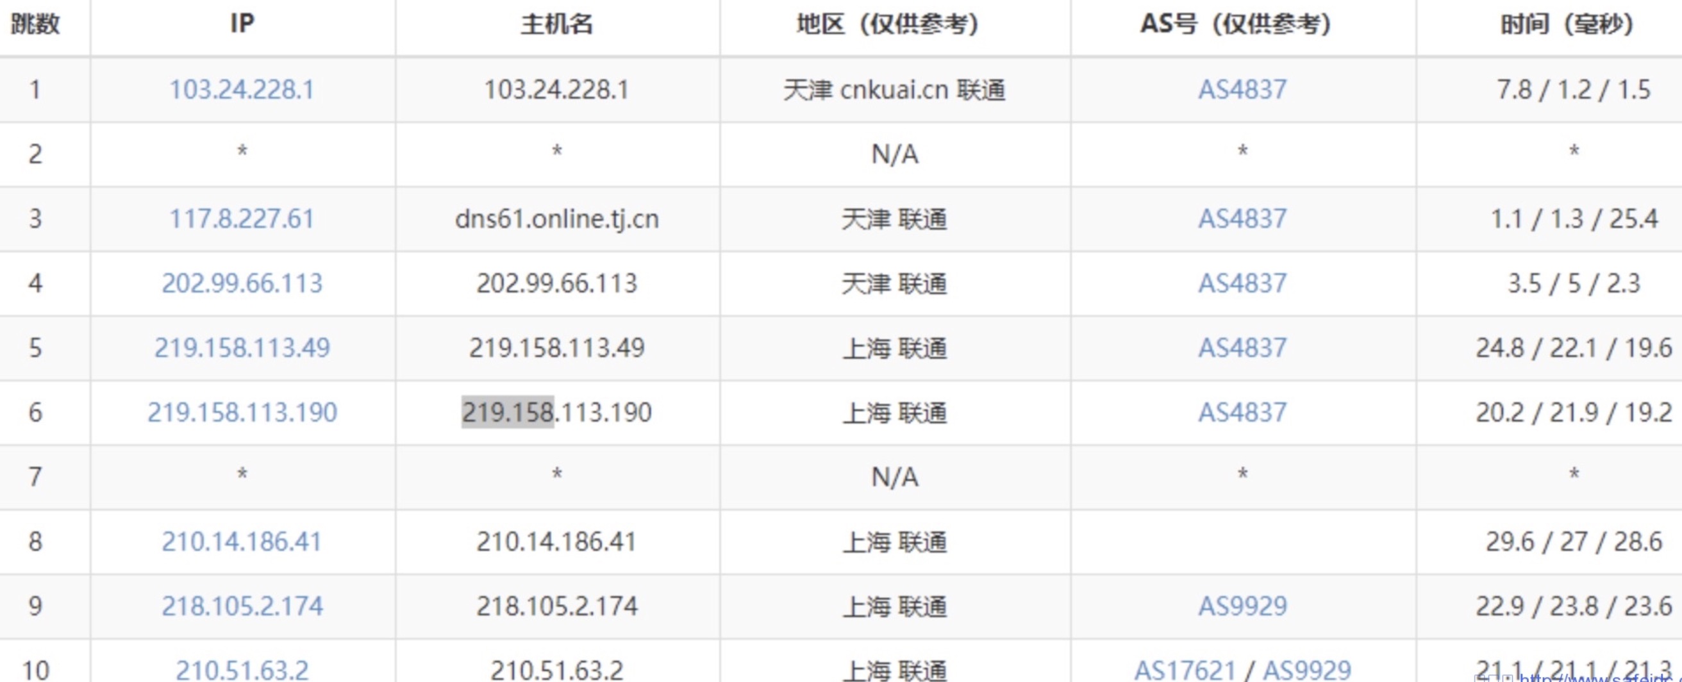The height and width of the screenshot is (682, 1682).
Task: Open IP link 218.105.2.174
Action: click(x=242, y=606)
